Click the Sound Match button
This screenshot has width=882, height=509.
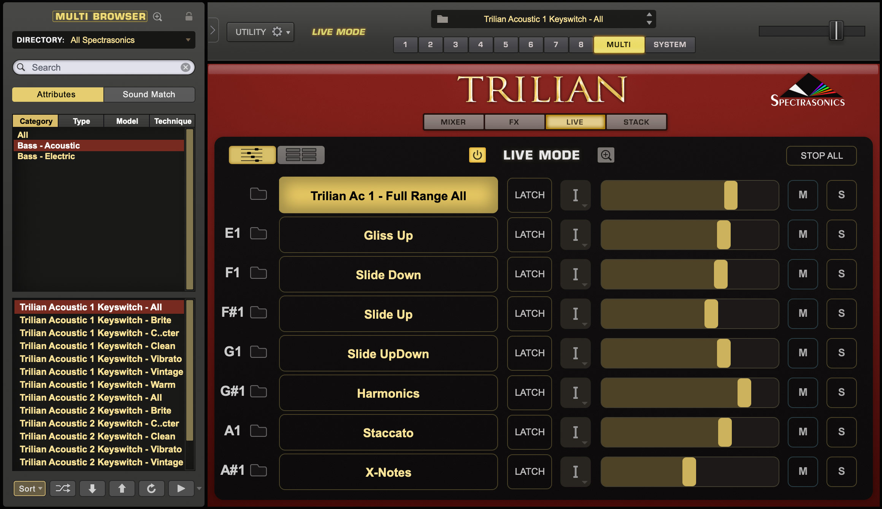point(148,94)
